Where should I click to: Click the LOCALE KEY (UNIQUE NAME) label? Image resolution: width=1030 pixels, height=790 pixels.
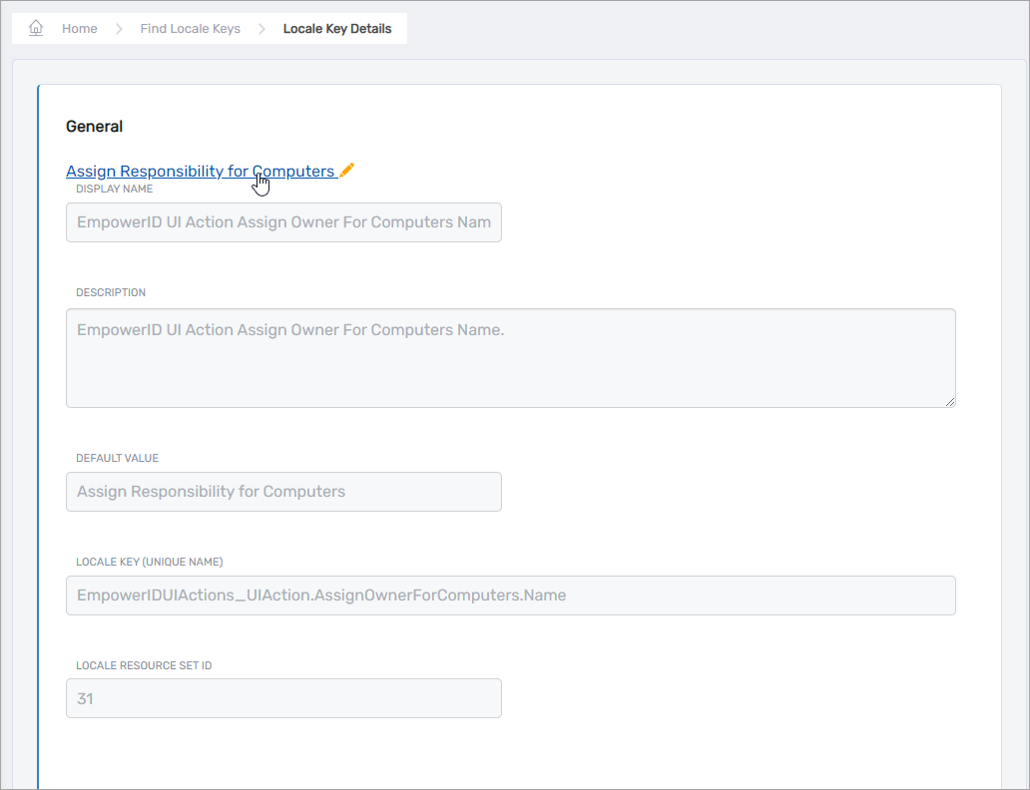(x=149, y=562)
